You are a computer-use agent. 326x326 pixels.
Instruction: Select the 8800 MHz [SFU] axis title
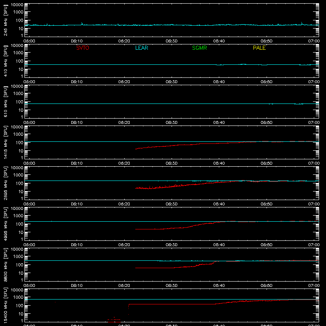point(6,265)
